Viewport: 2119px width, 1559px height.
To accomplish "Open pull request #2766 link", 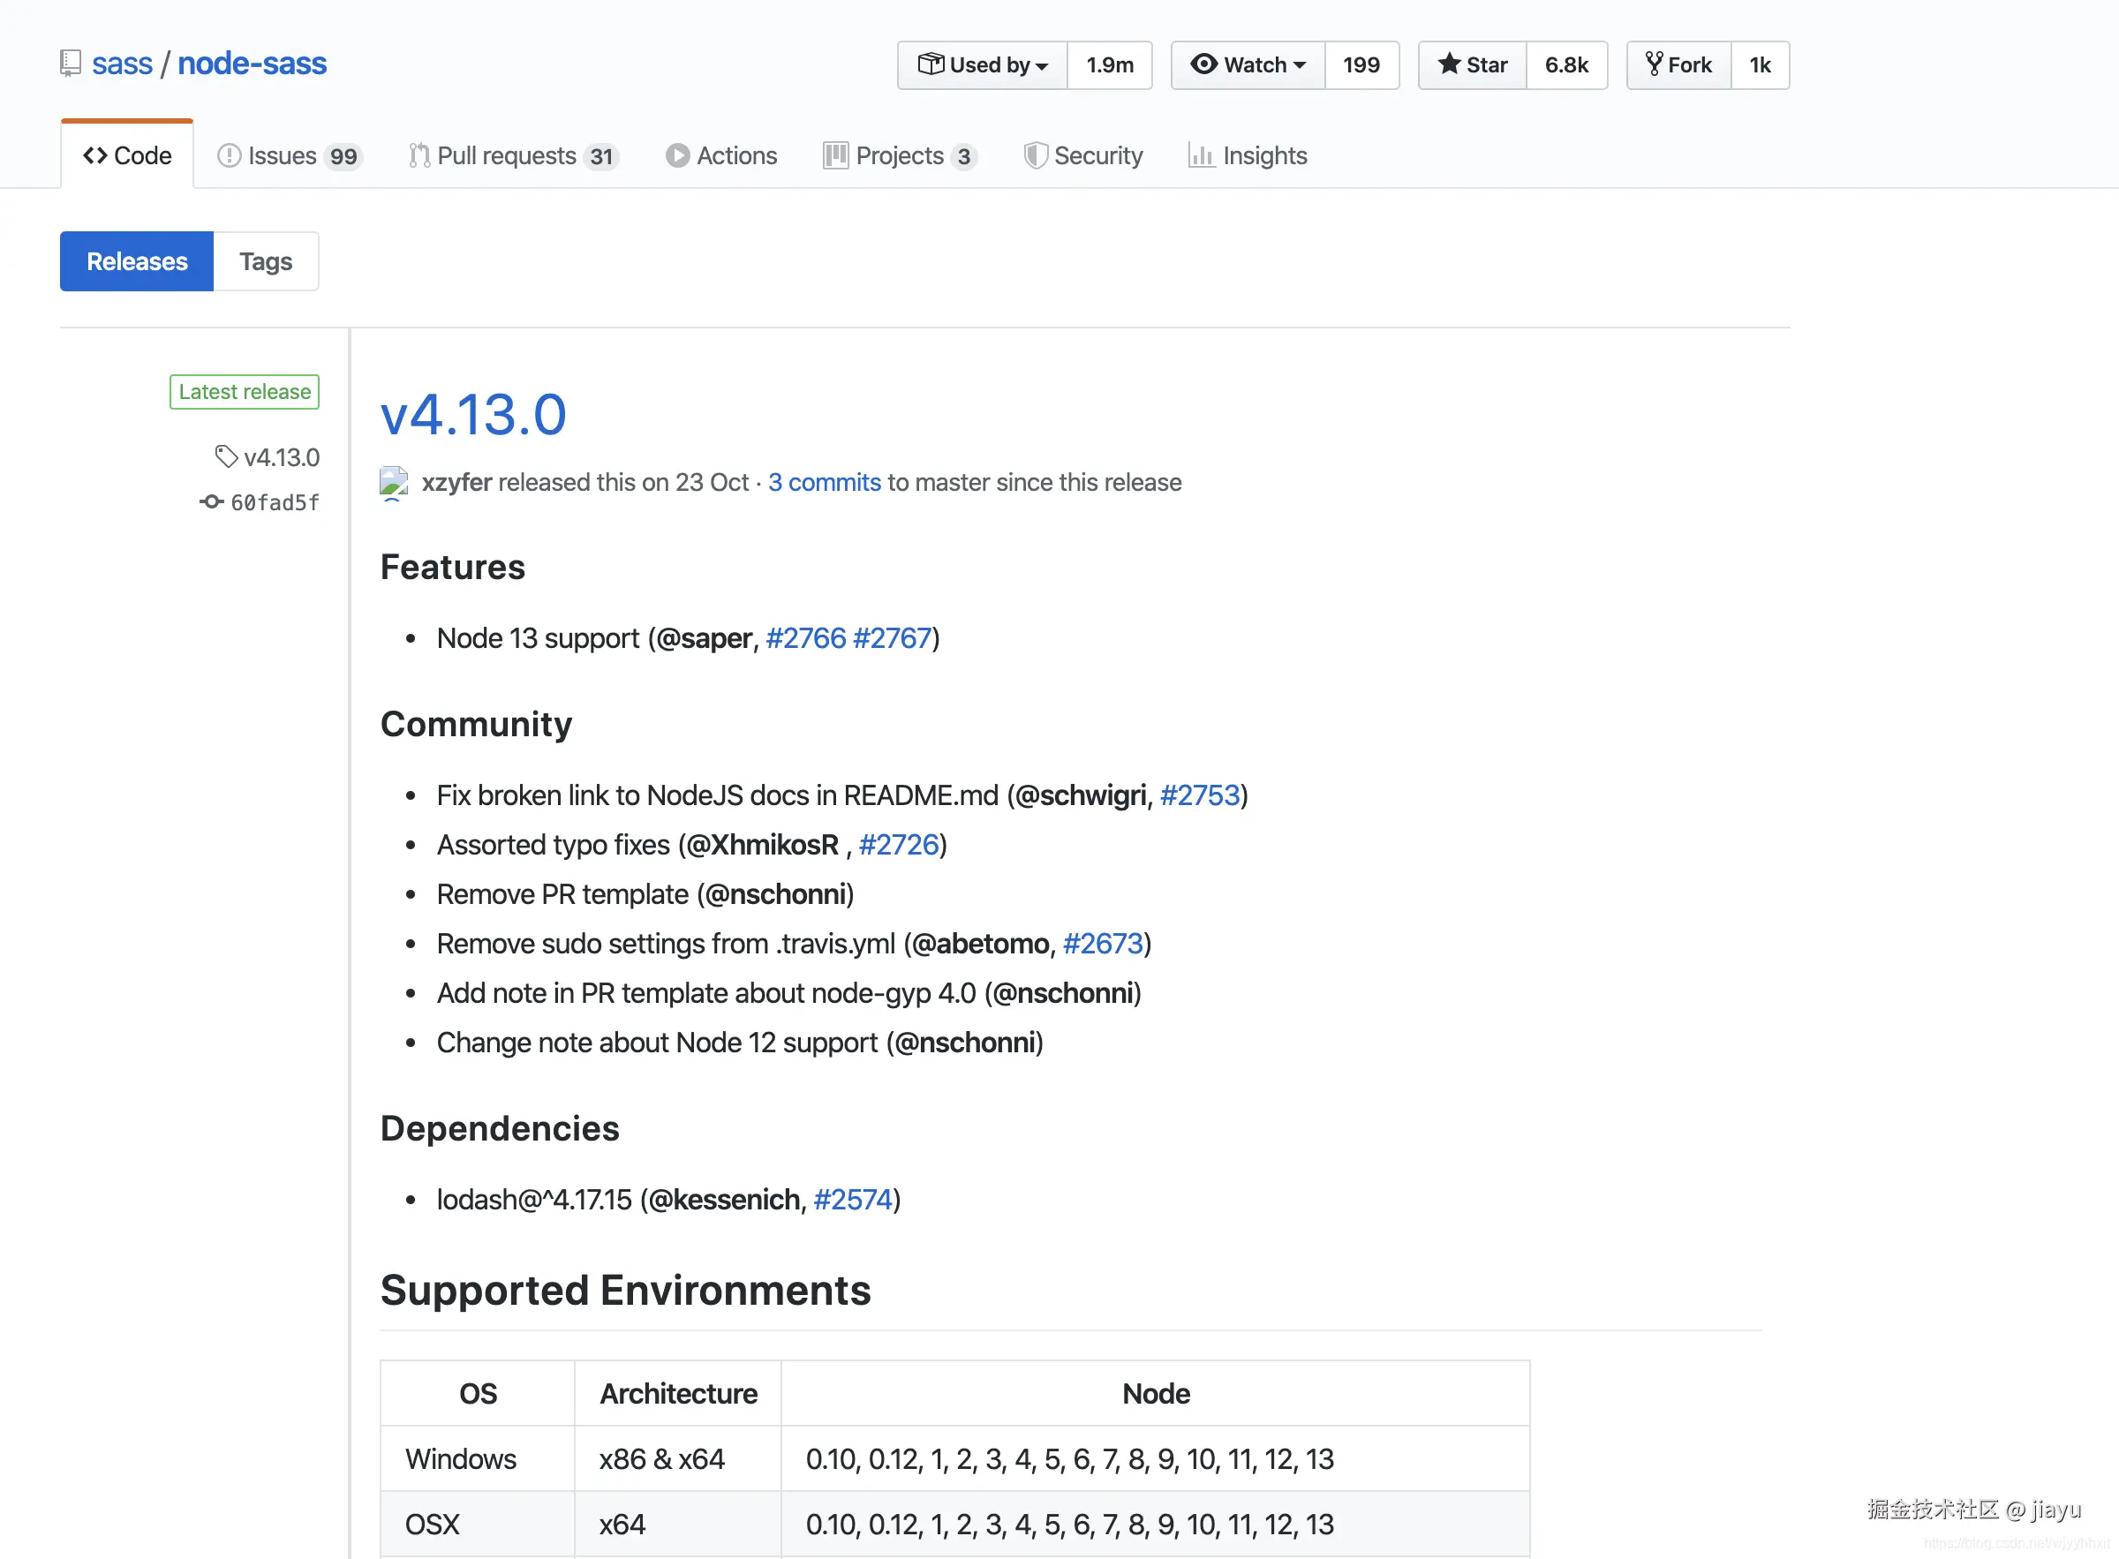I will (805, 638).
